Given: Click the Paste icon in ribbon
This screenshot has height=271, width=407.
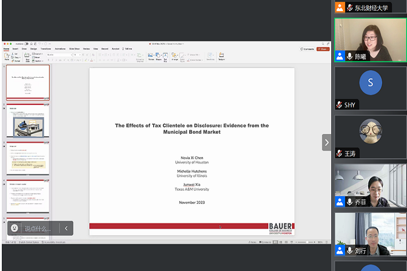Looking at the screenshot, I should click(x=7, y=56).
